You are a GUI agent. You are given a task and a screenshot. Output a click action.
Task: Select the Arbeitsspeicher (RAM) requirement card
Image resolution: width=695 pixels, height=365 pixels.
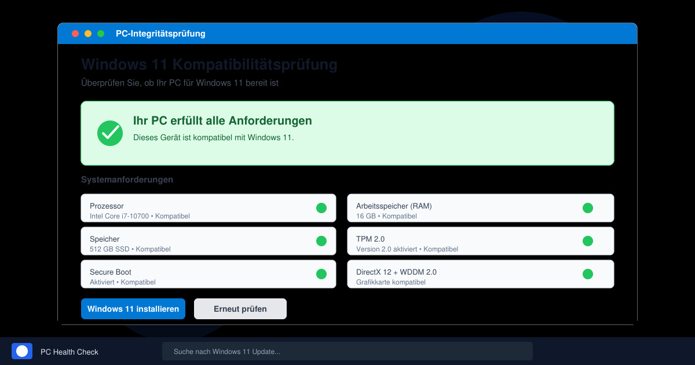click(481, 208)
